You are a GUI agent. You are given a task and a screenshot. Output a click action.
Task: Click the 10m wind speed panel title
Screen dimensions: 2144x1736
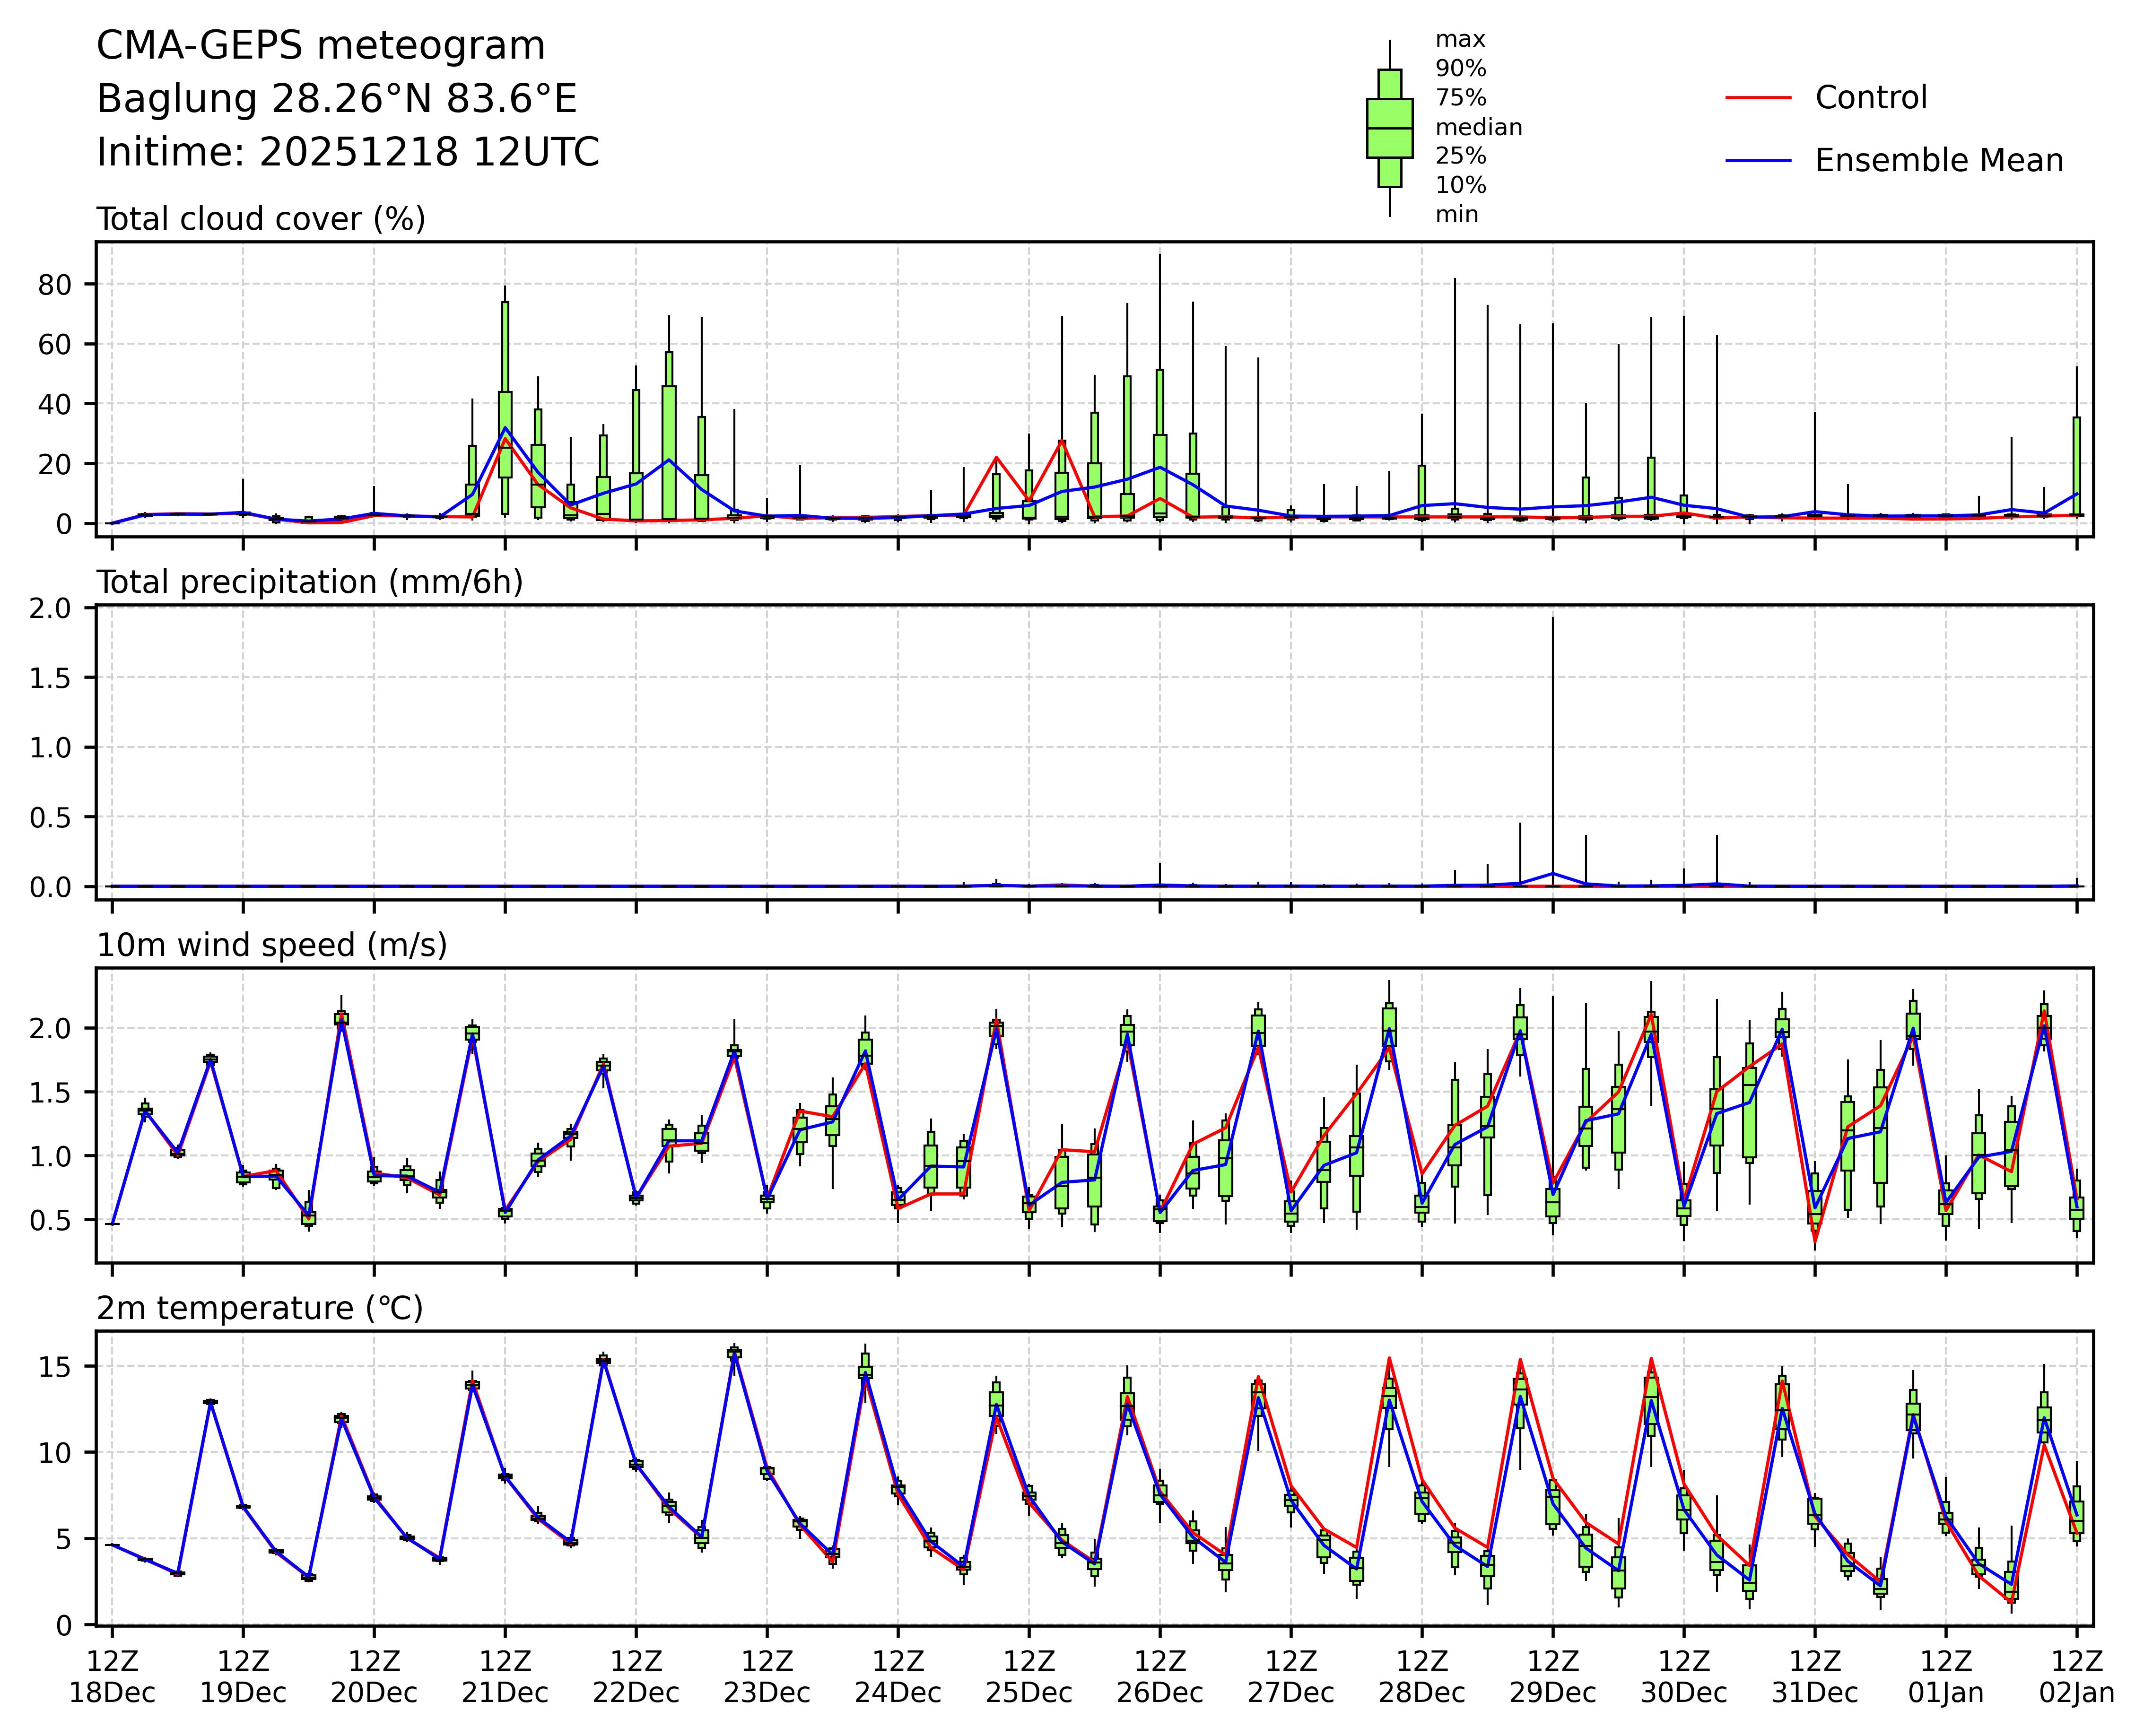(x=272, y=945)
